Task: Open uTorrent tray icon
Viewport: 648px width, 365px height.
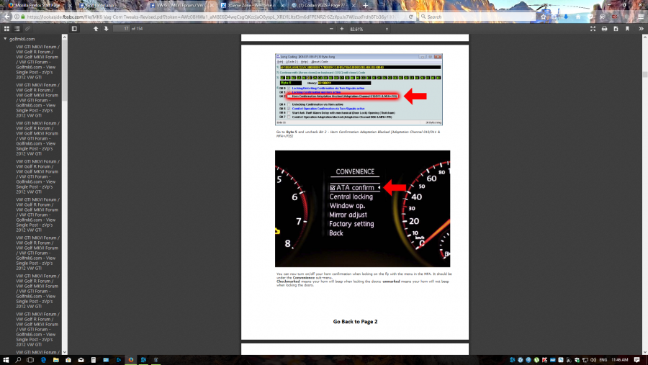Action: pyautogui.click(x=536, y=360)
